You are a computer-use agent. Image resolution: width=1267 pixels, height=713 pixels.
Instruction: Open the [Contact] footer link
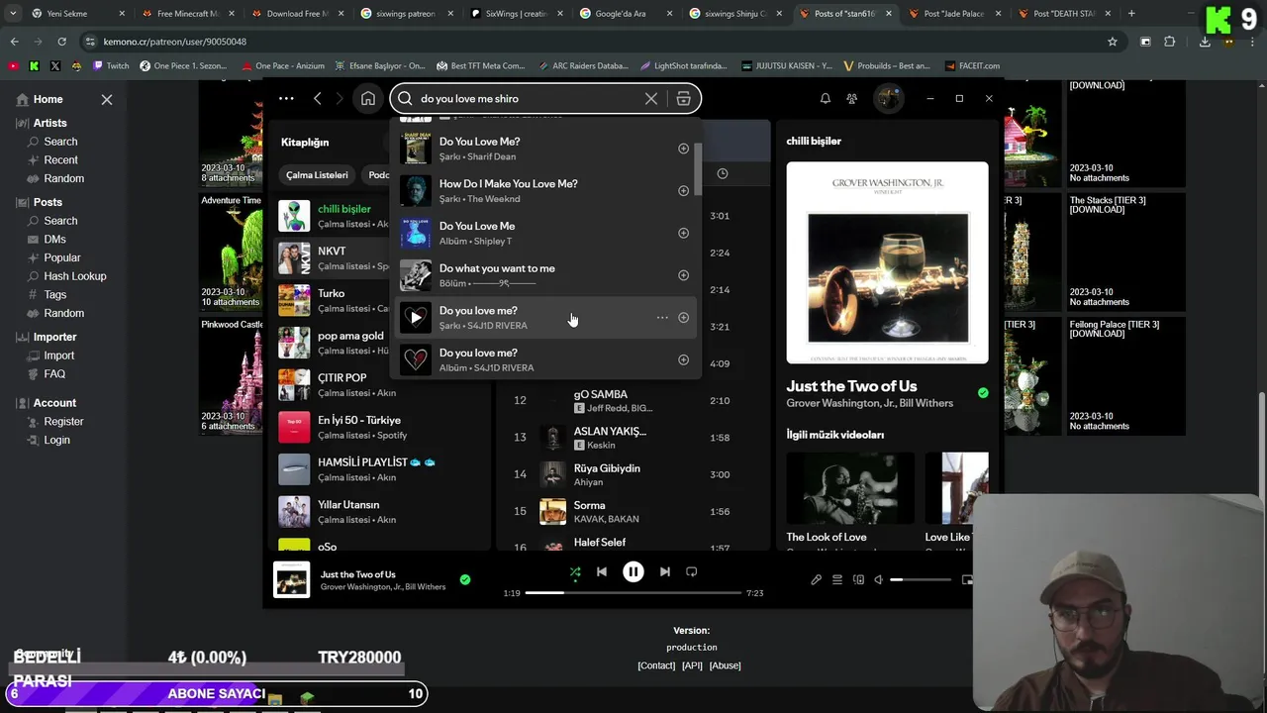coord(656,665)
